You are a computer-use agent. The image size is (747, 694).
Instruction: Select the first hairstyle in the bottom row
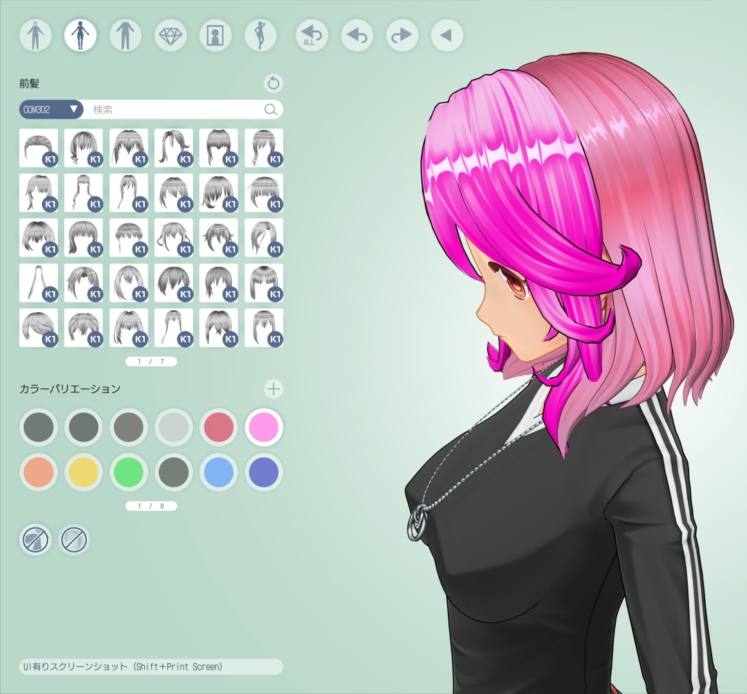pyautogui.click(x=39, y=328)
